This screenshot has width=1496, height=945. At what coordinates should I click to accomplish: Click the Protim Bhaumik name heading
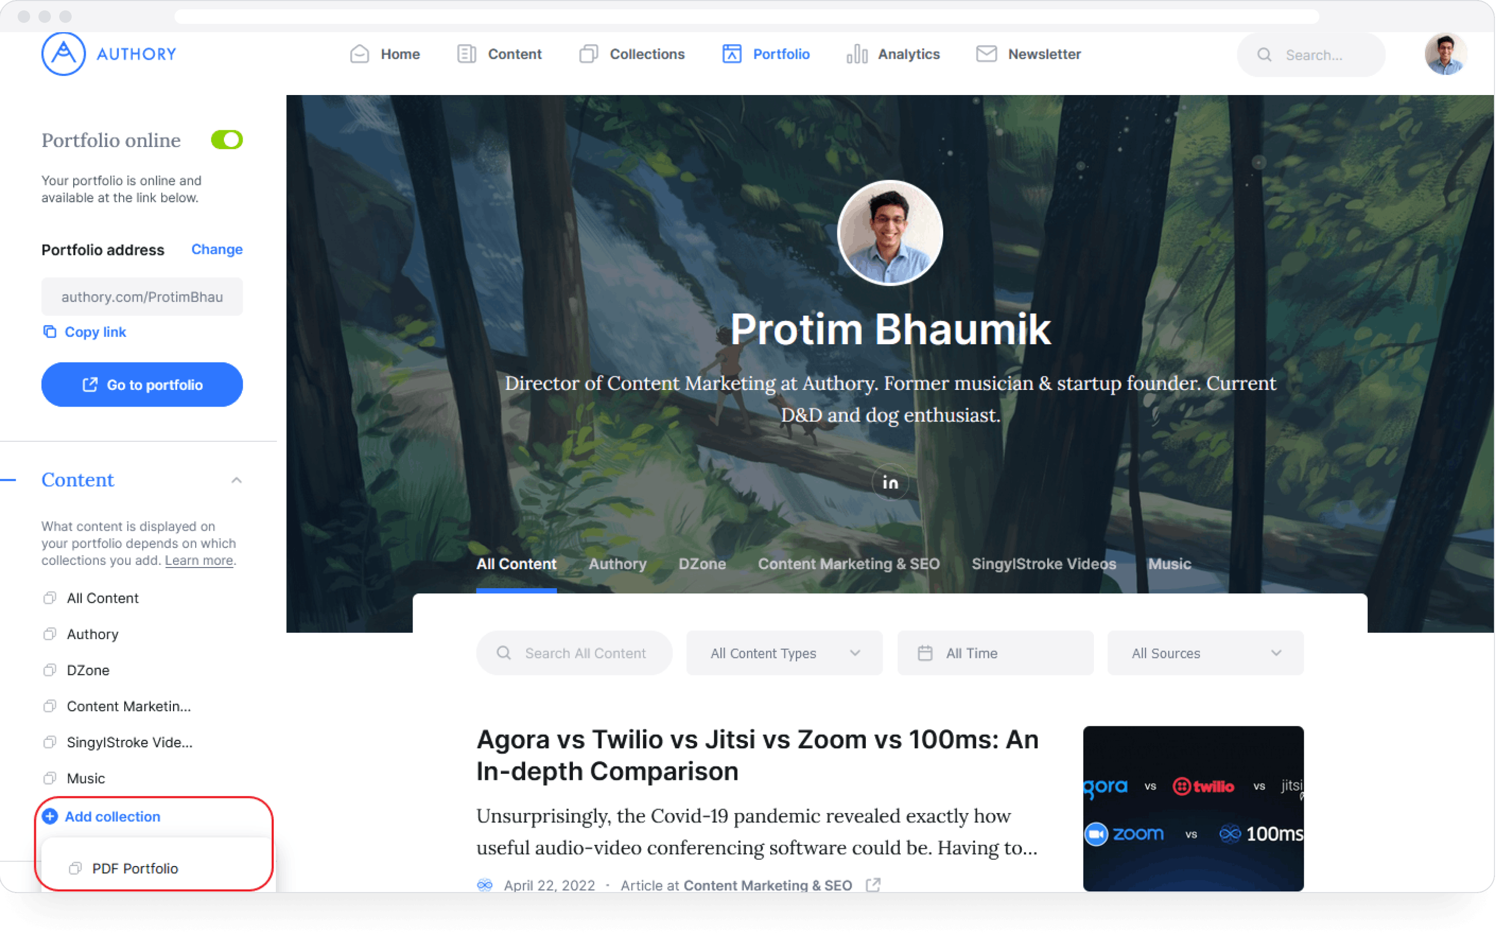coord(890,330)
